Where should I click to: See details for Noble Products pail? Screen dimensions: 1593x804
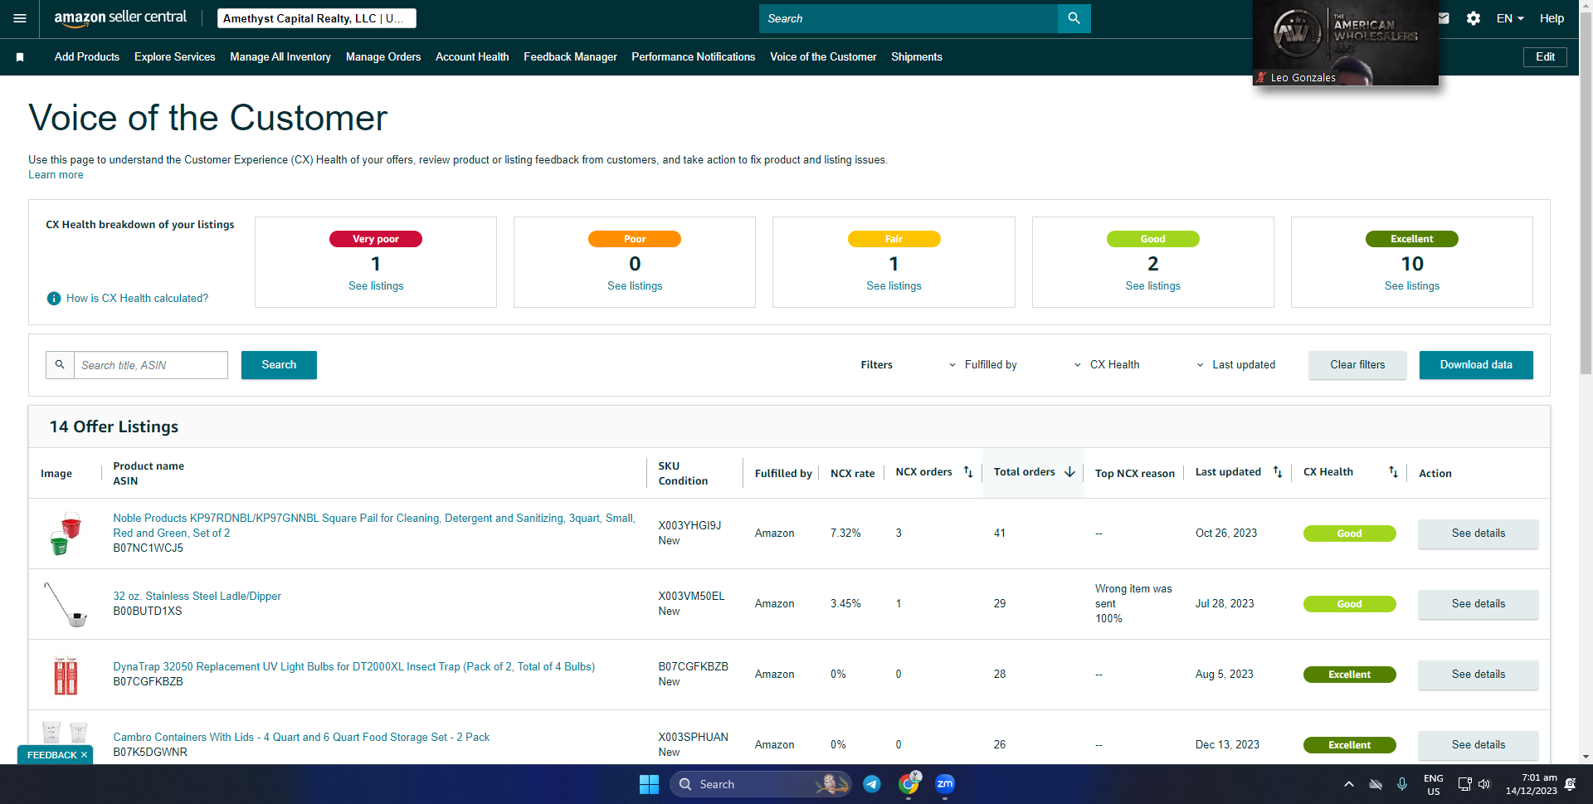coord(1478,534)
